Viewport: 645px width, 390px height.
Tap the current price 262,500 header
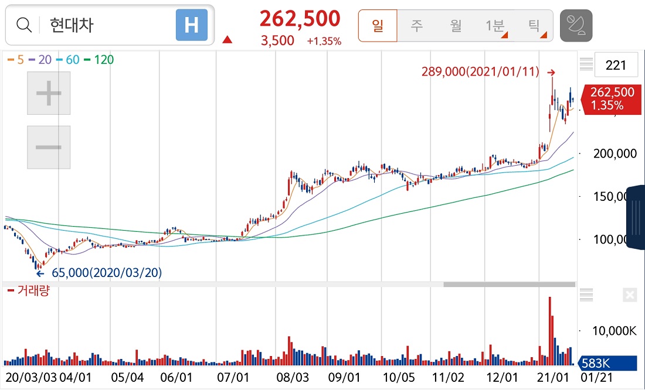300,19
